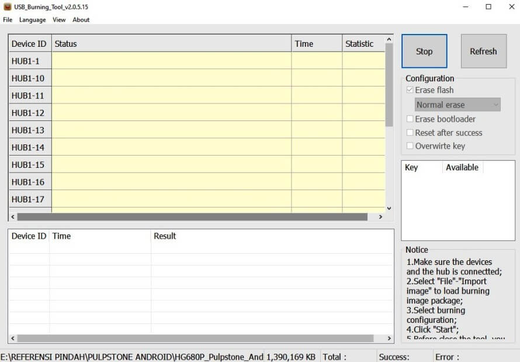This screenshot has width=520, height=362.
Task: Select the HUB1-10 device row
Action: [29, 78]
